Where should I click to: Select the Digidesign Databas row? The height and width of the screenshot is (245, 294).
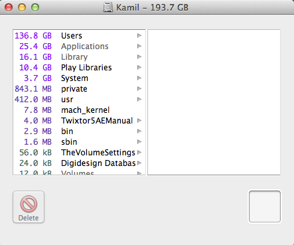[79, 163]
